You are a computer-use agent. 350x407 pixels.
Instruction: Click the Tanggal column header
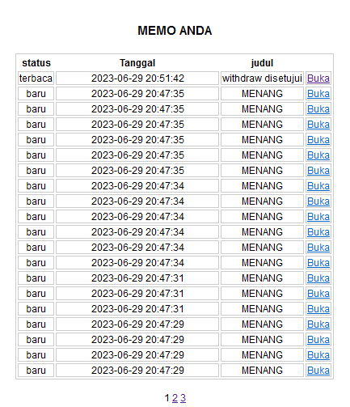137,63
